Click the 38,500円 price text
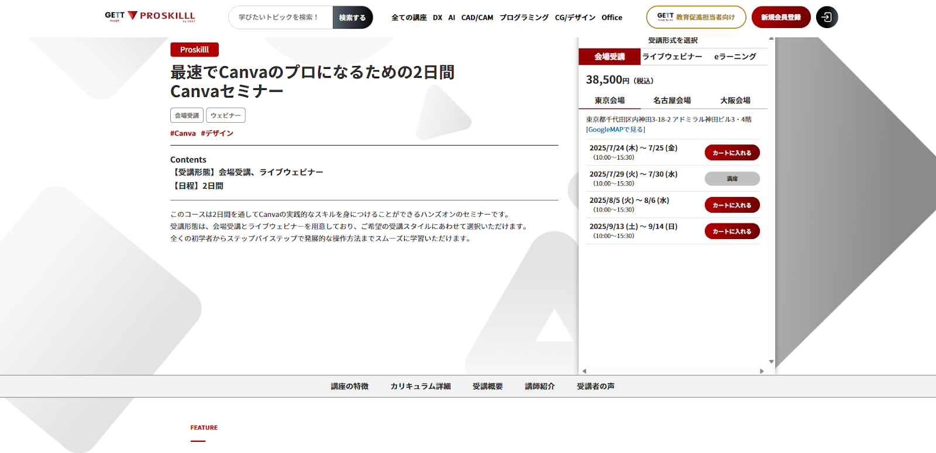Viewport: 936px width, 453px height. pos(620,80)
